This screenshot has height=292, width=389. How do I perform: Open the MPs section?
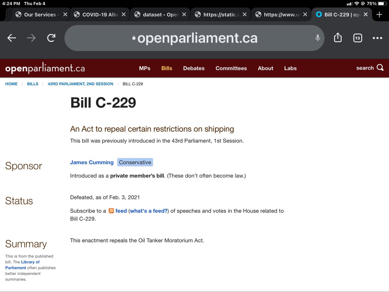point(145,68)
